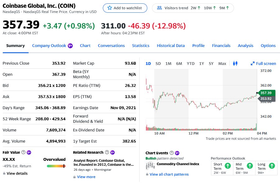Viewport: 280px width, 184px height.
Task: Set the chart range to 1M
Action: point(168,63)
